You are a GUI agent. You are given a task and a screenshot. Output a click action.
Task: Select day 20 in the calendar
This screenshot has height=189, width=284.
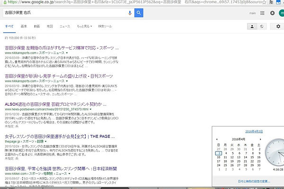[x=239, y=161]
